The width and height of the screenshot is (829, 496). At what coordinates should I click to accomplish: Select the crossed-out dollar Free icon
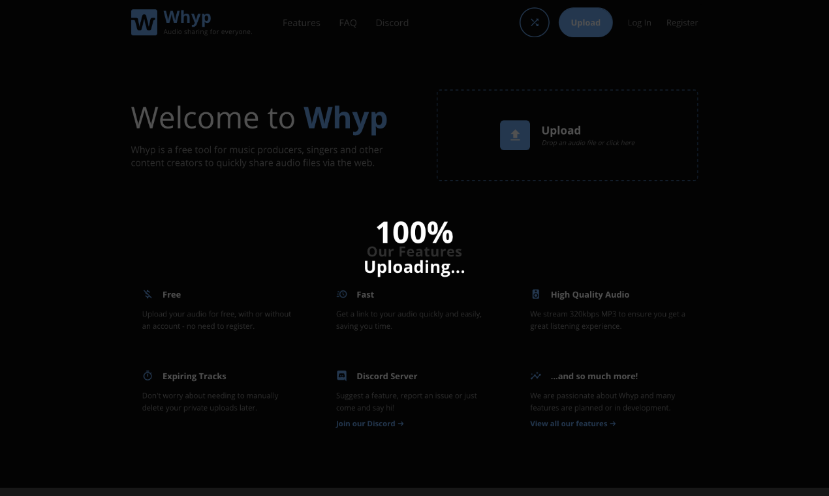148,294
